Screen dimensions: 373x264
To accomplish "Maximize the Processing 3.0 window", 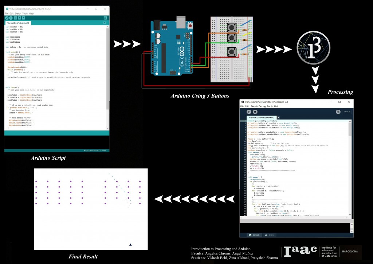I will click(339, 102).
